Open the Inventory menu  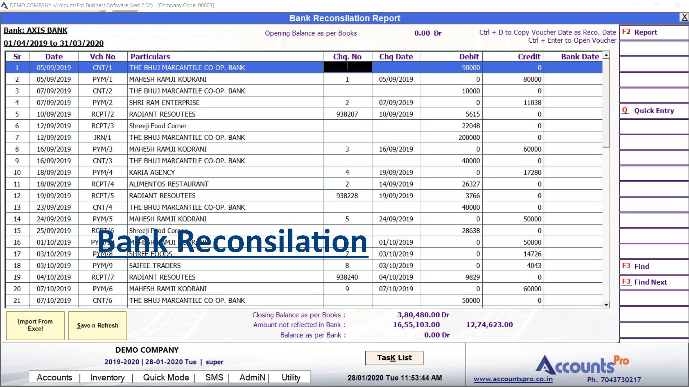107,377
